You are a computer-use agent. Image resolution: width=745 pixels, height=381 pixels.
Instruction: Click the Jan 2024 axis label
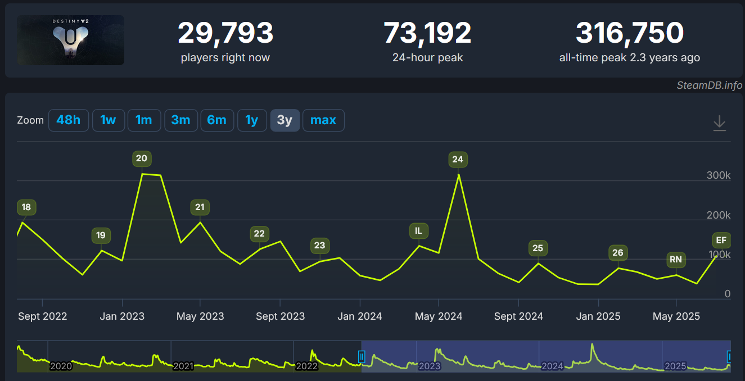tap(360, 316)
